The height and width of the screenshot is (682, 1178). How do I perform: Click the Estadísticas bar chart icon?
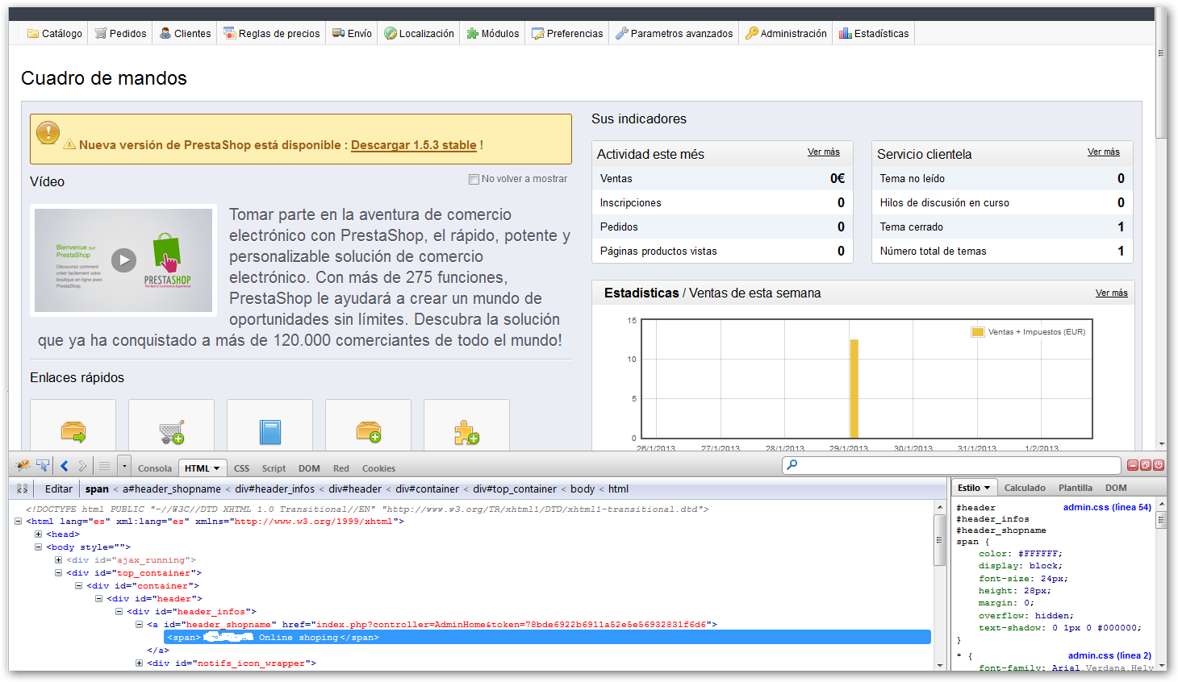tap(846, 33)
